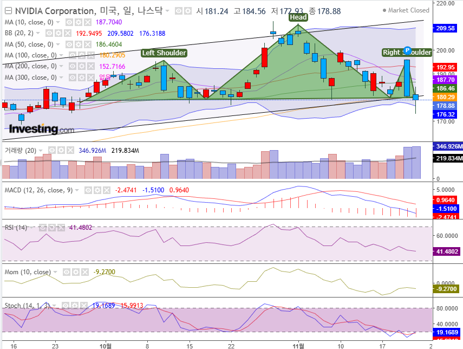463x349 pixels.
Task: Click the 209.58 blue price axis label
Action: click(x=445, y=28)
